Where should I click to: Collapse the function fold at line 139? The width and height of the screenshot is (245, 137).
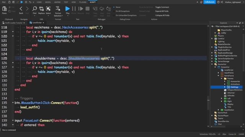pos(13,120)
